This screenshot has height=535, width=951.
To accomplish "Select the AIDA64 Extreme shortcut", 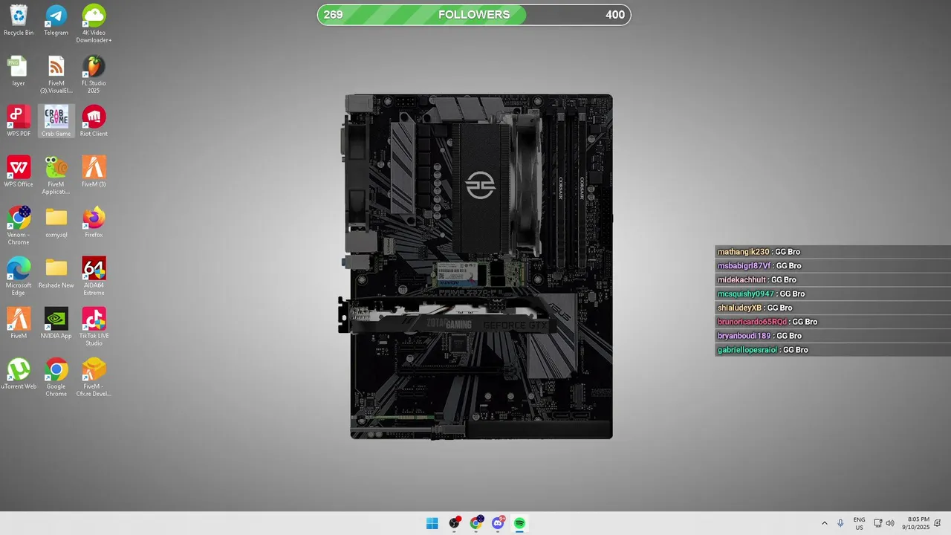I will (94, 276).
